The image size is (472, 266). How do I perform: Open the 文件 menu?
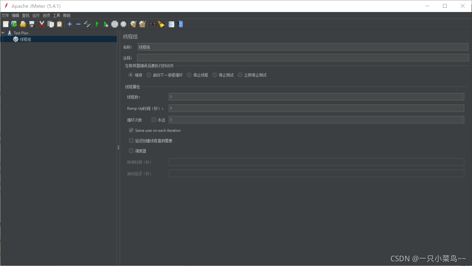click(5, 16)
